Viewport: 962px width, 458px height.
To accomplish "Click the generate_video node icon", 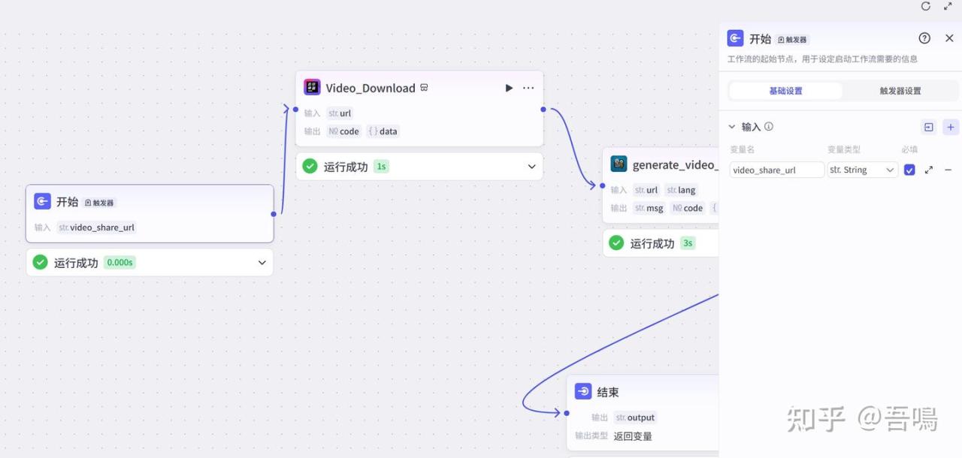I will [x=619, y=164].
